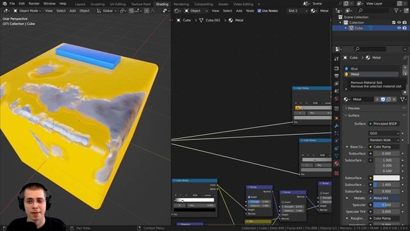This screenshot has height=231, width=410.
Task: Open the Help menu
Action: [63, 4]
